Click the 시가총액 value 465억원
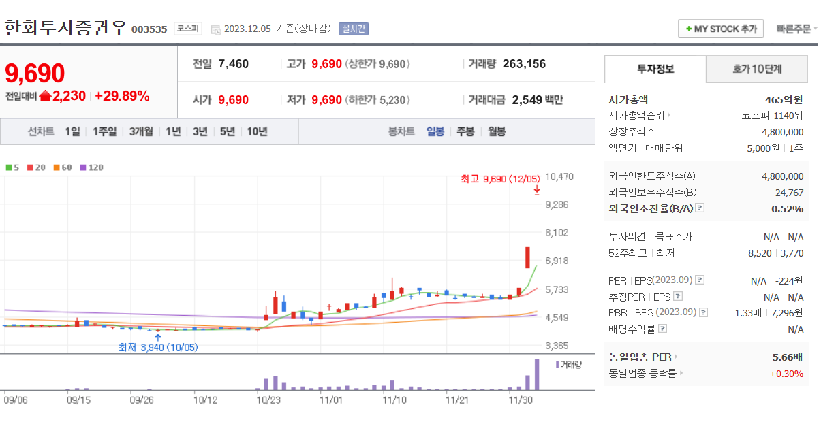Viewport: 821px width, 422px height. point(784,99)
